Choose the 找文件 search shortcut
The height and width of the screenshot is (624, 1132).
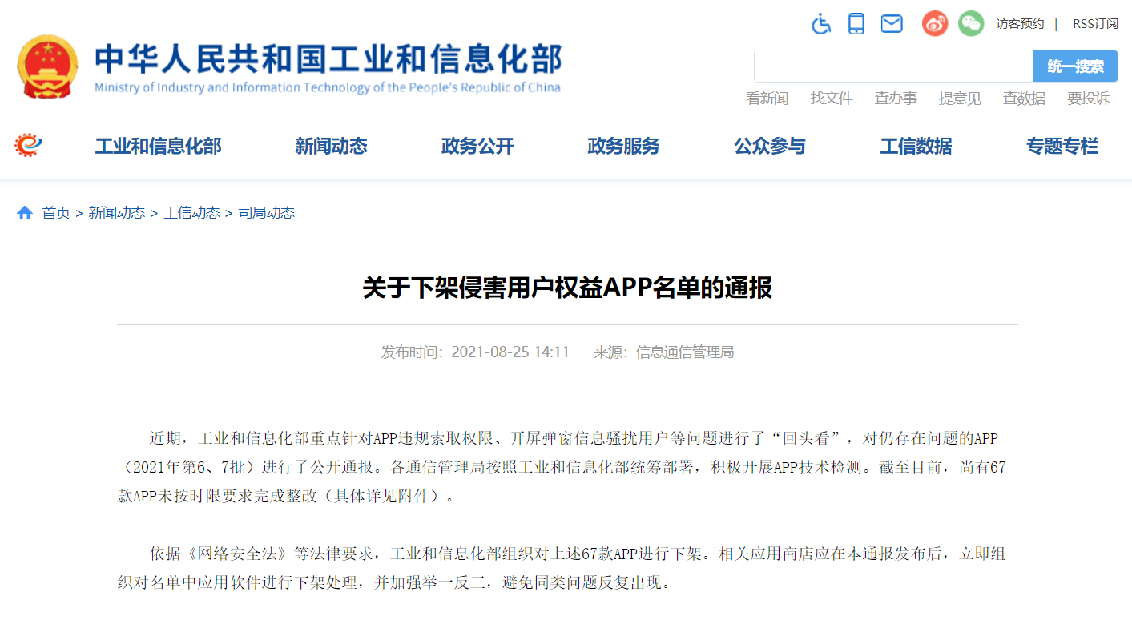832,99
